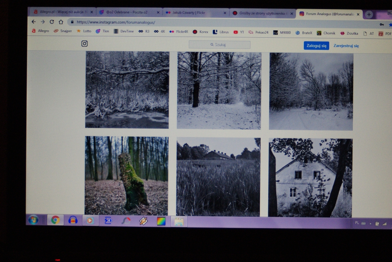392x262 pixels.
Task: Open a new browser tab
Action: pyautogui.click(x=369, y=14)
